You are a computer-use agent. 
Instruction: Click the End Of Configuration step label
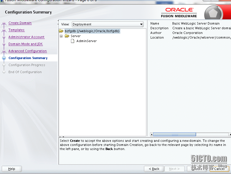click(x=25, y=72)
